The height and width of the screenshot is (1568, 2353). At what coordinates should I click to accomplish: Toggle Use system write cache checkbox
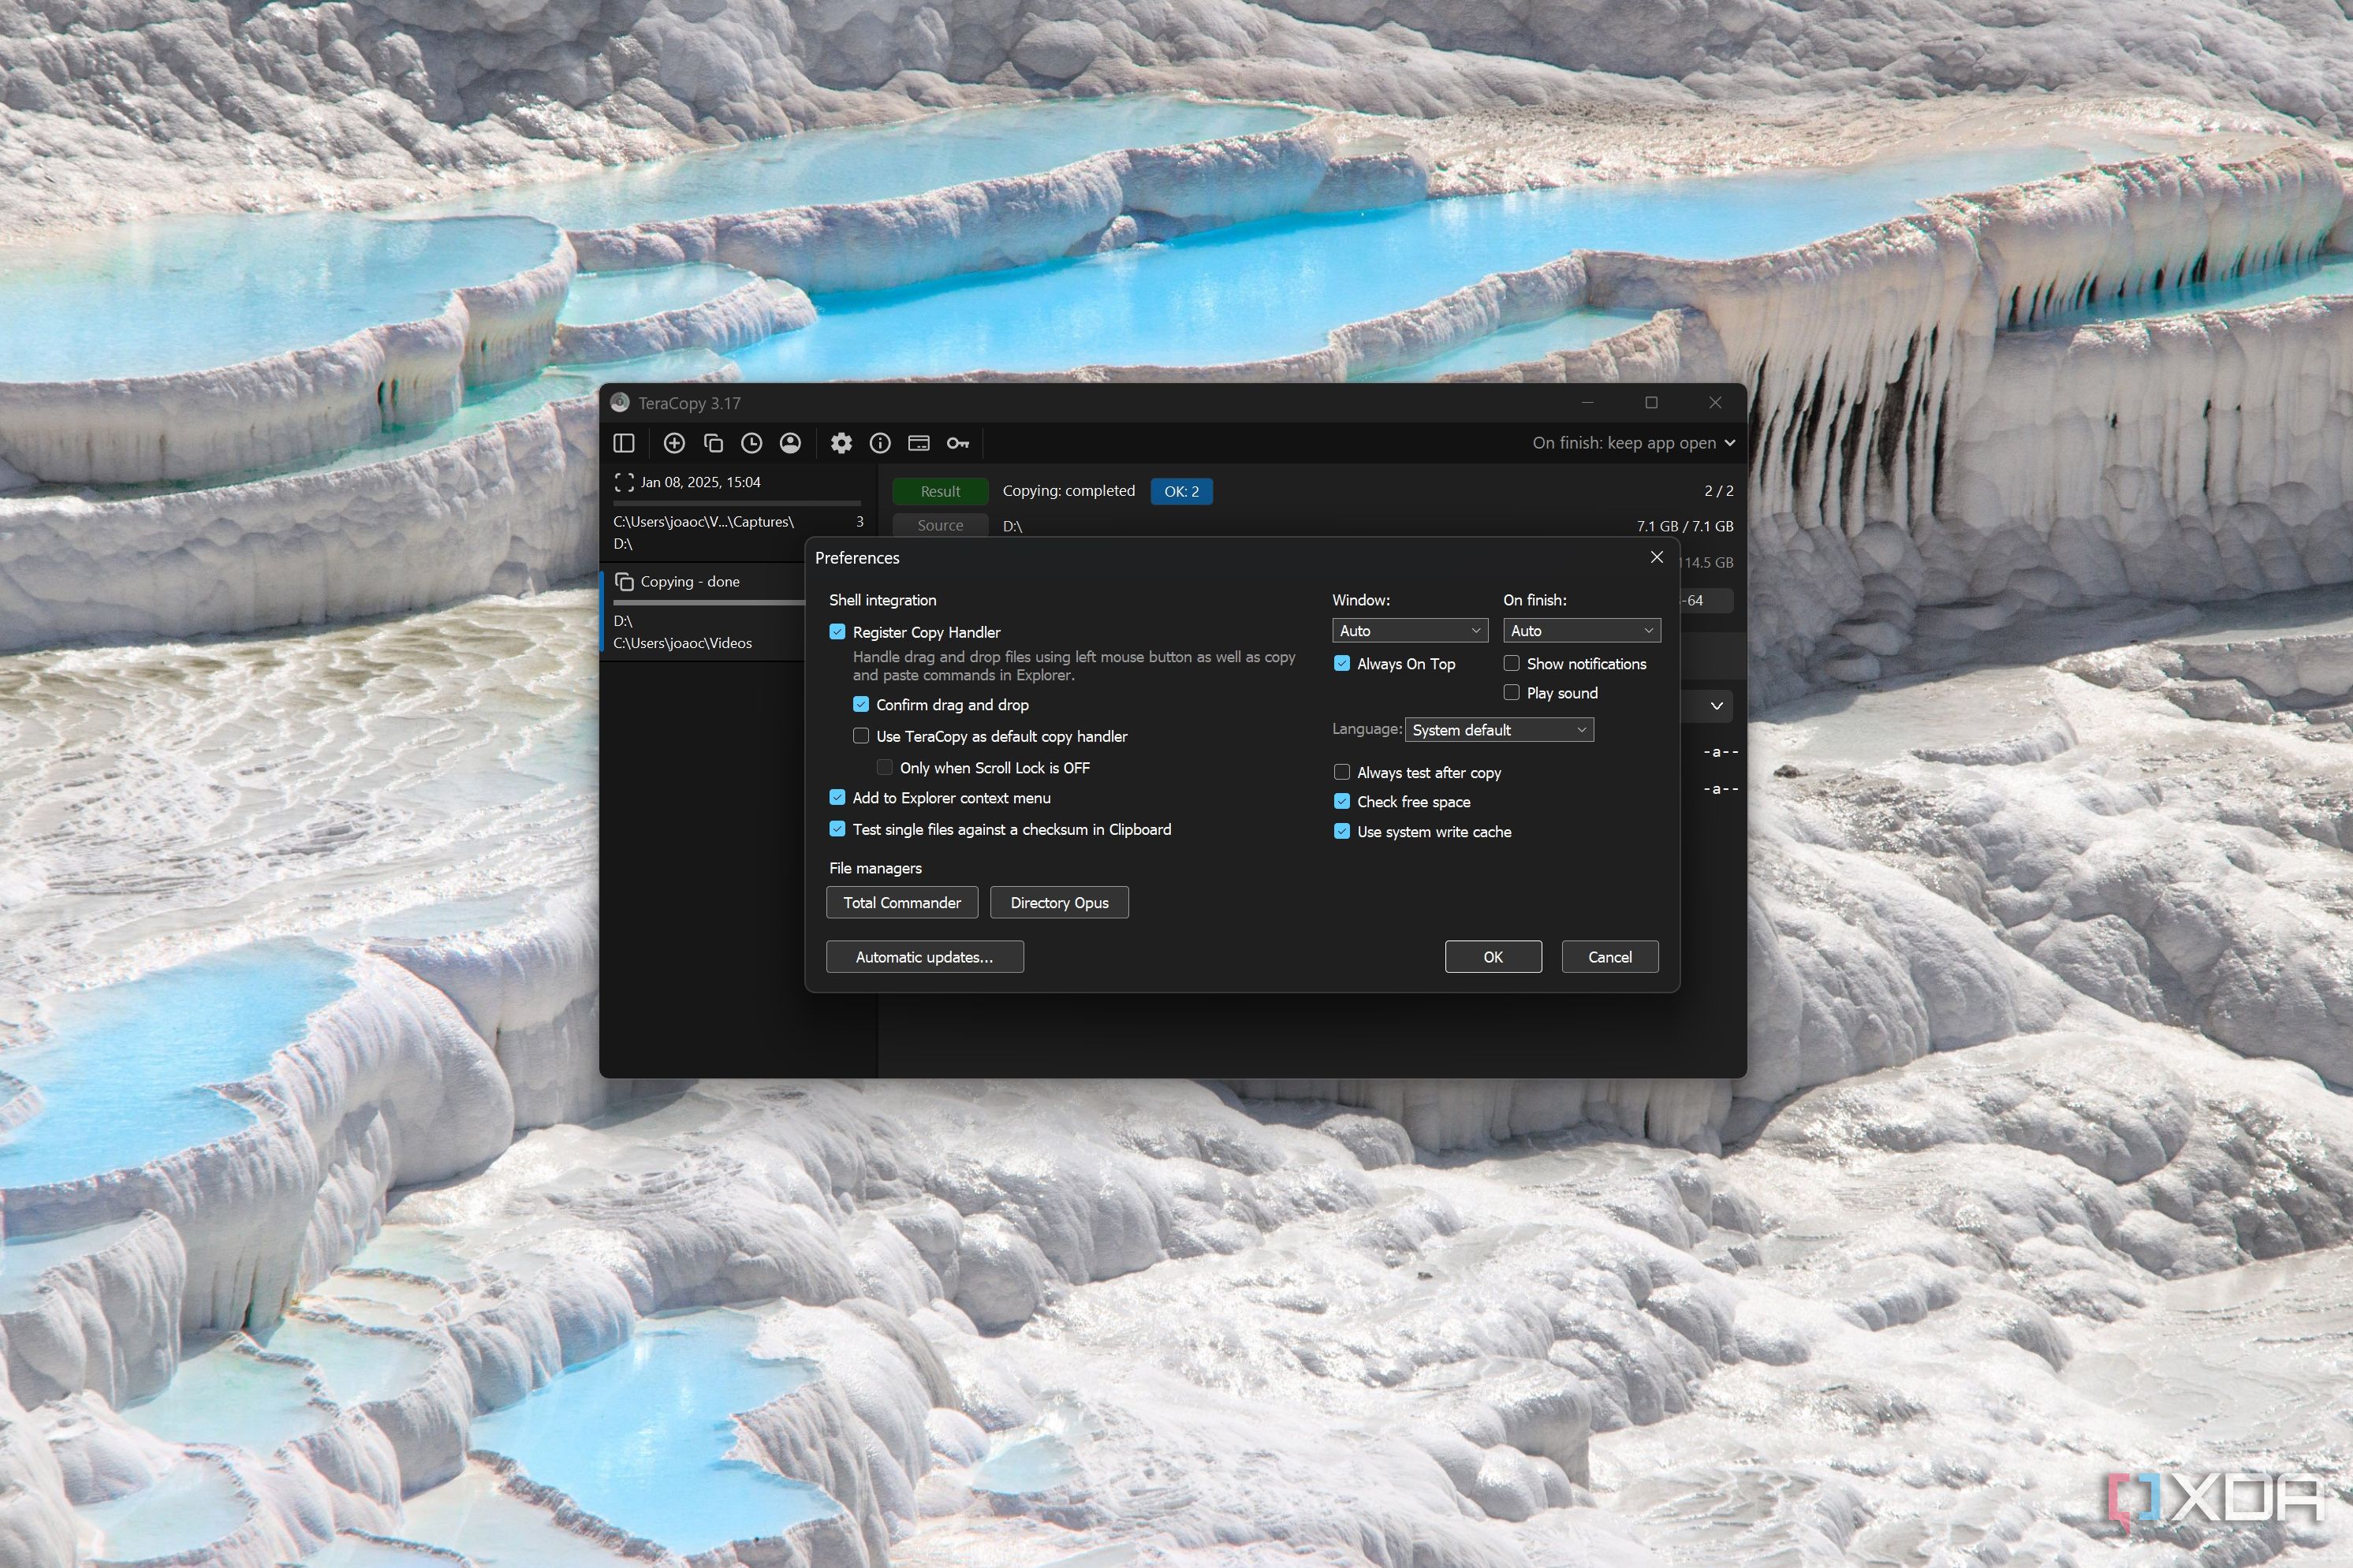pos(1342,831)
